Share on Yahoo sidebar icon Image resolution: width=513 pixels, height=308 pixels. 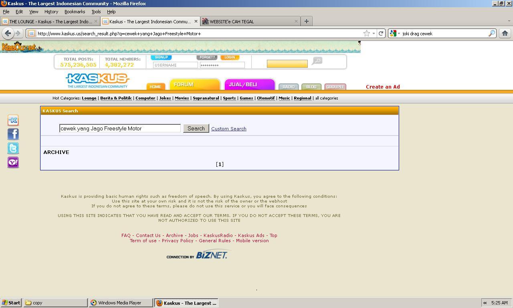[x=13, y=162]
